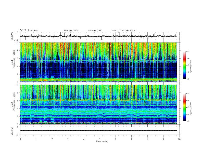The width and height of the screenshot is (202, 156).
Task: Click the time axis tick label "7"
Action: (132, 139)
